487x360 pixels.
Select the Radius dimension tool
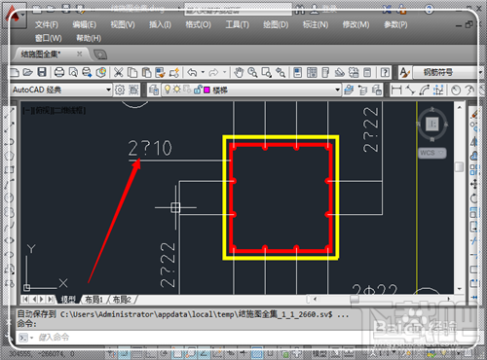(x=456, y=90)
